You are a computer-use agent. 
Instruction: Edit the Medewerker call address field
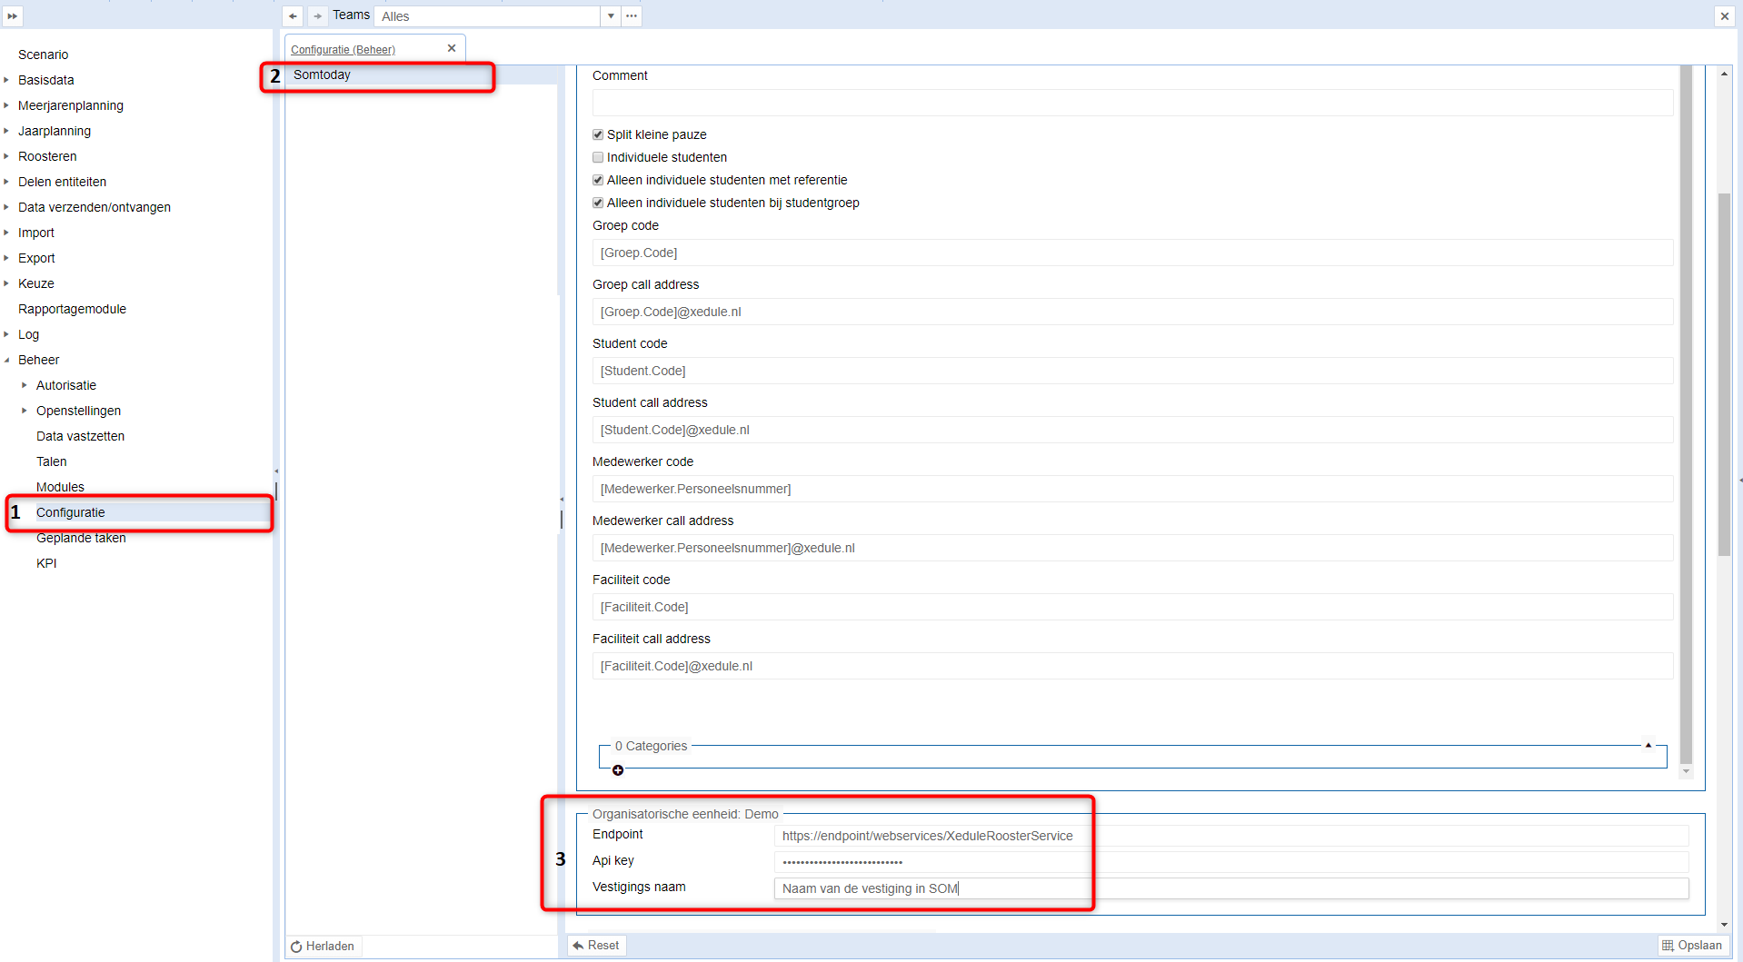coord(1132,548)
